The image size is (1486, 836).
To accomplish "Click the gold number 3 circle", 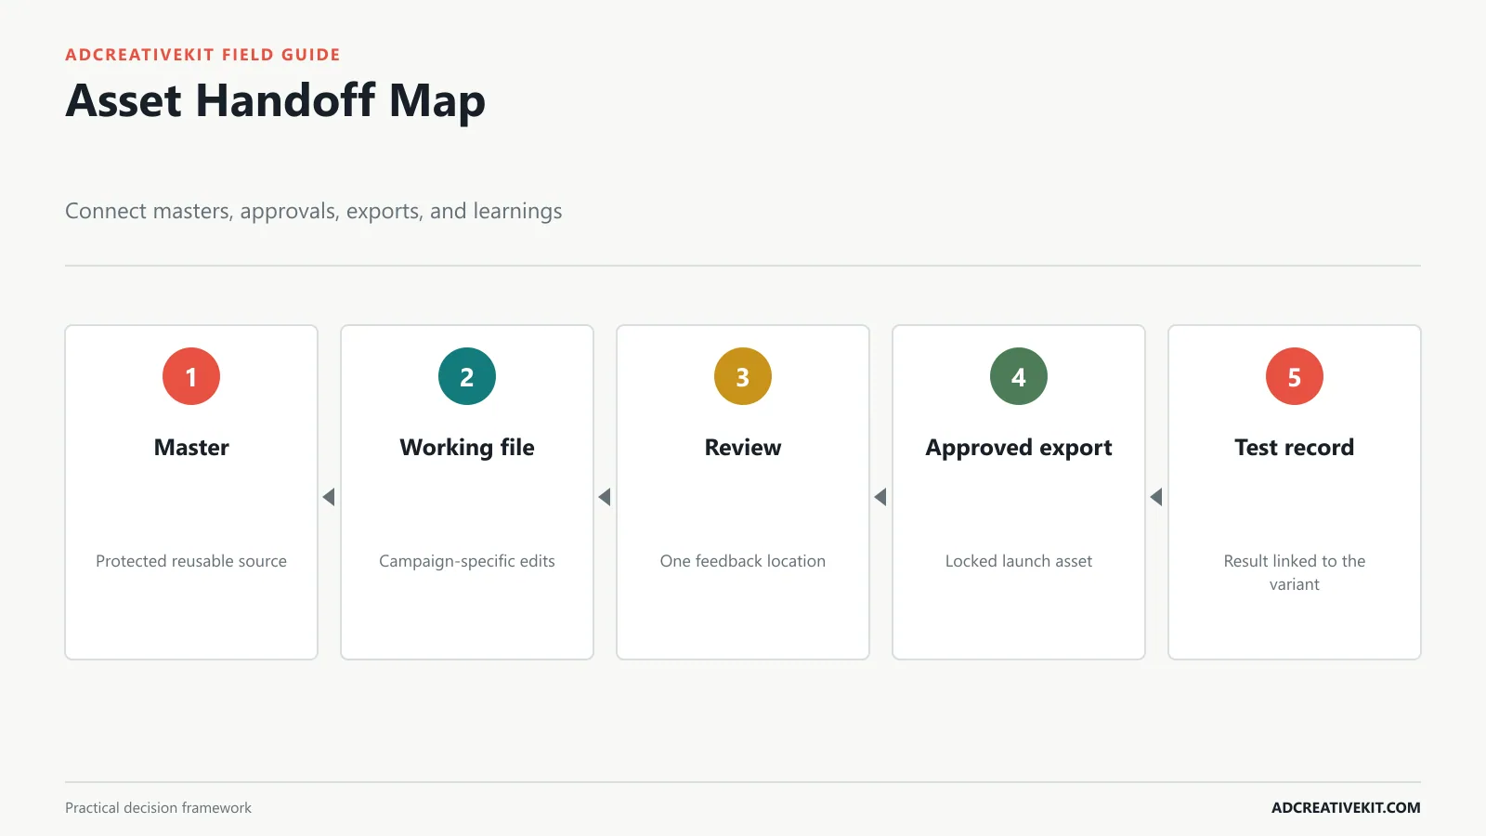I will click(743, 376).
